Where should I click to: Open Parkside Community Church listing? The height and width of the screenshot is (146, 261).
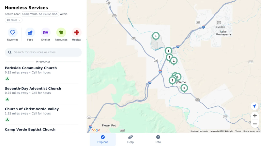31,68
